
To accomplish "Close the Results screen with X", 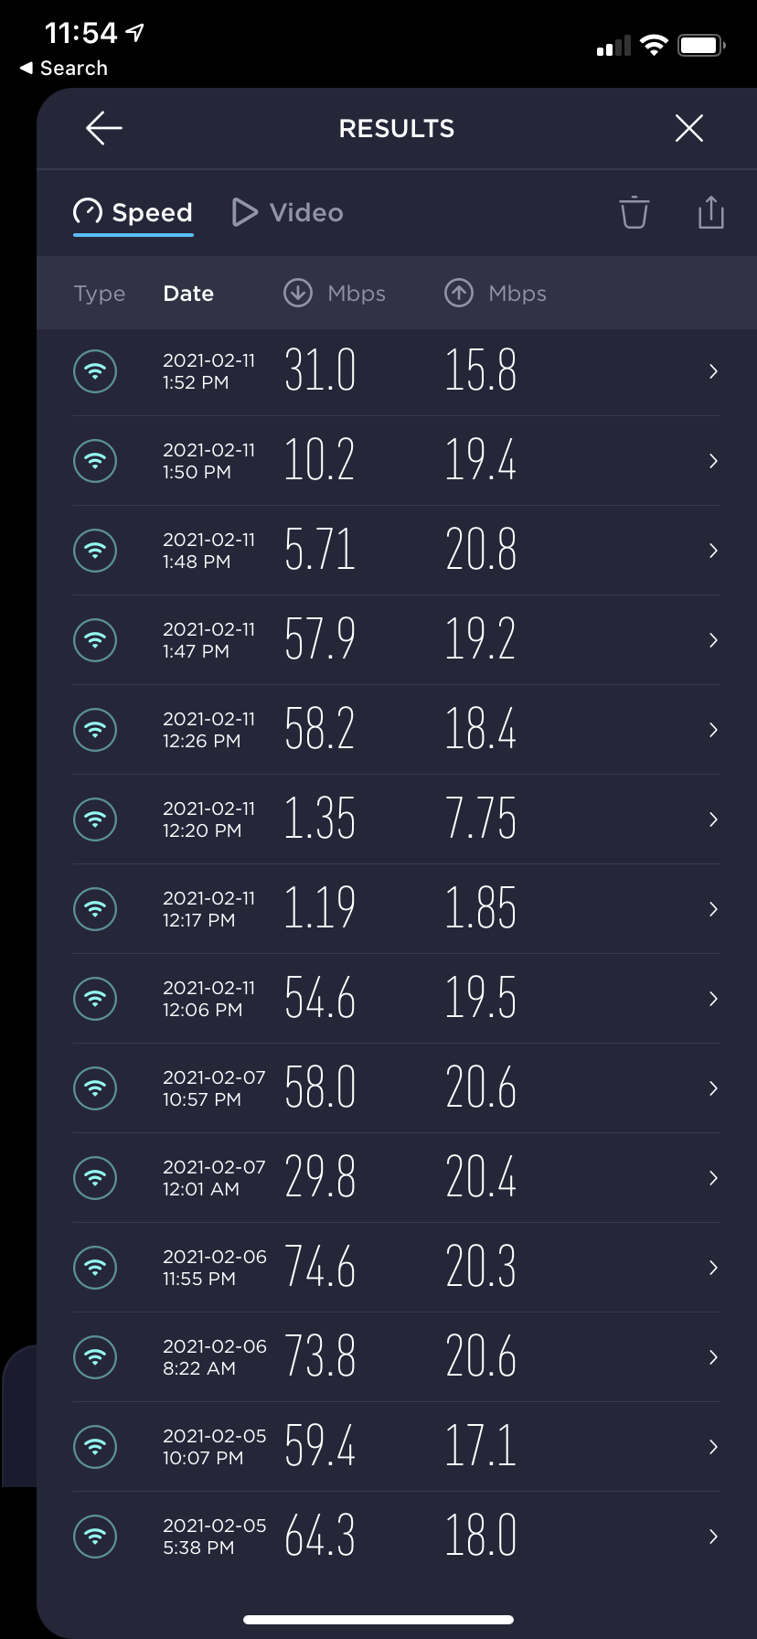I will pyautogui.click(x=688, y=129).
